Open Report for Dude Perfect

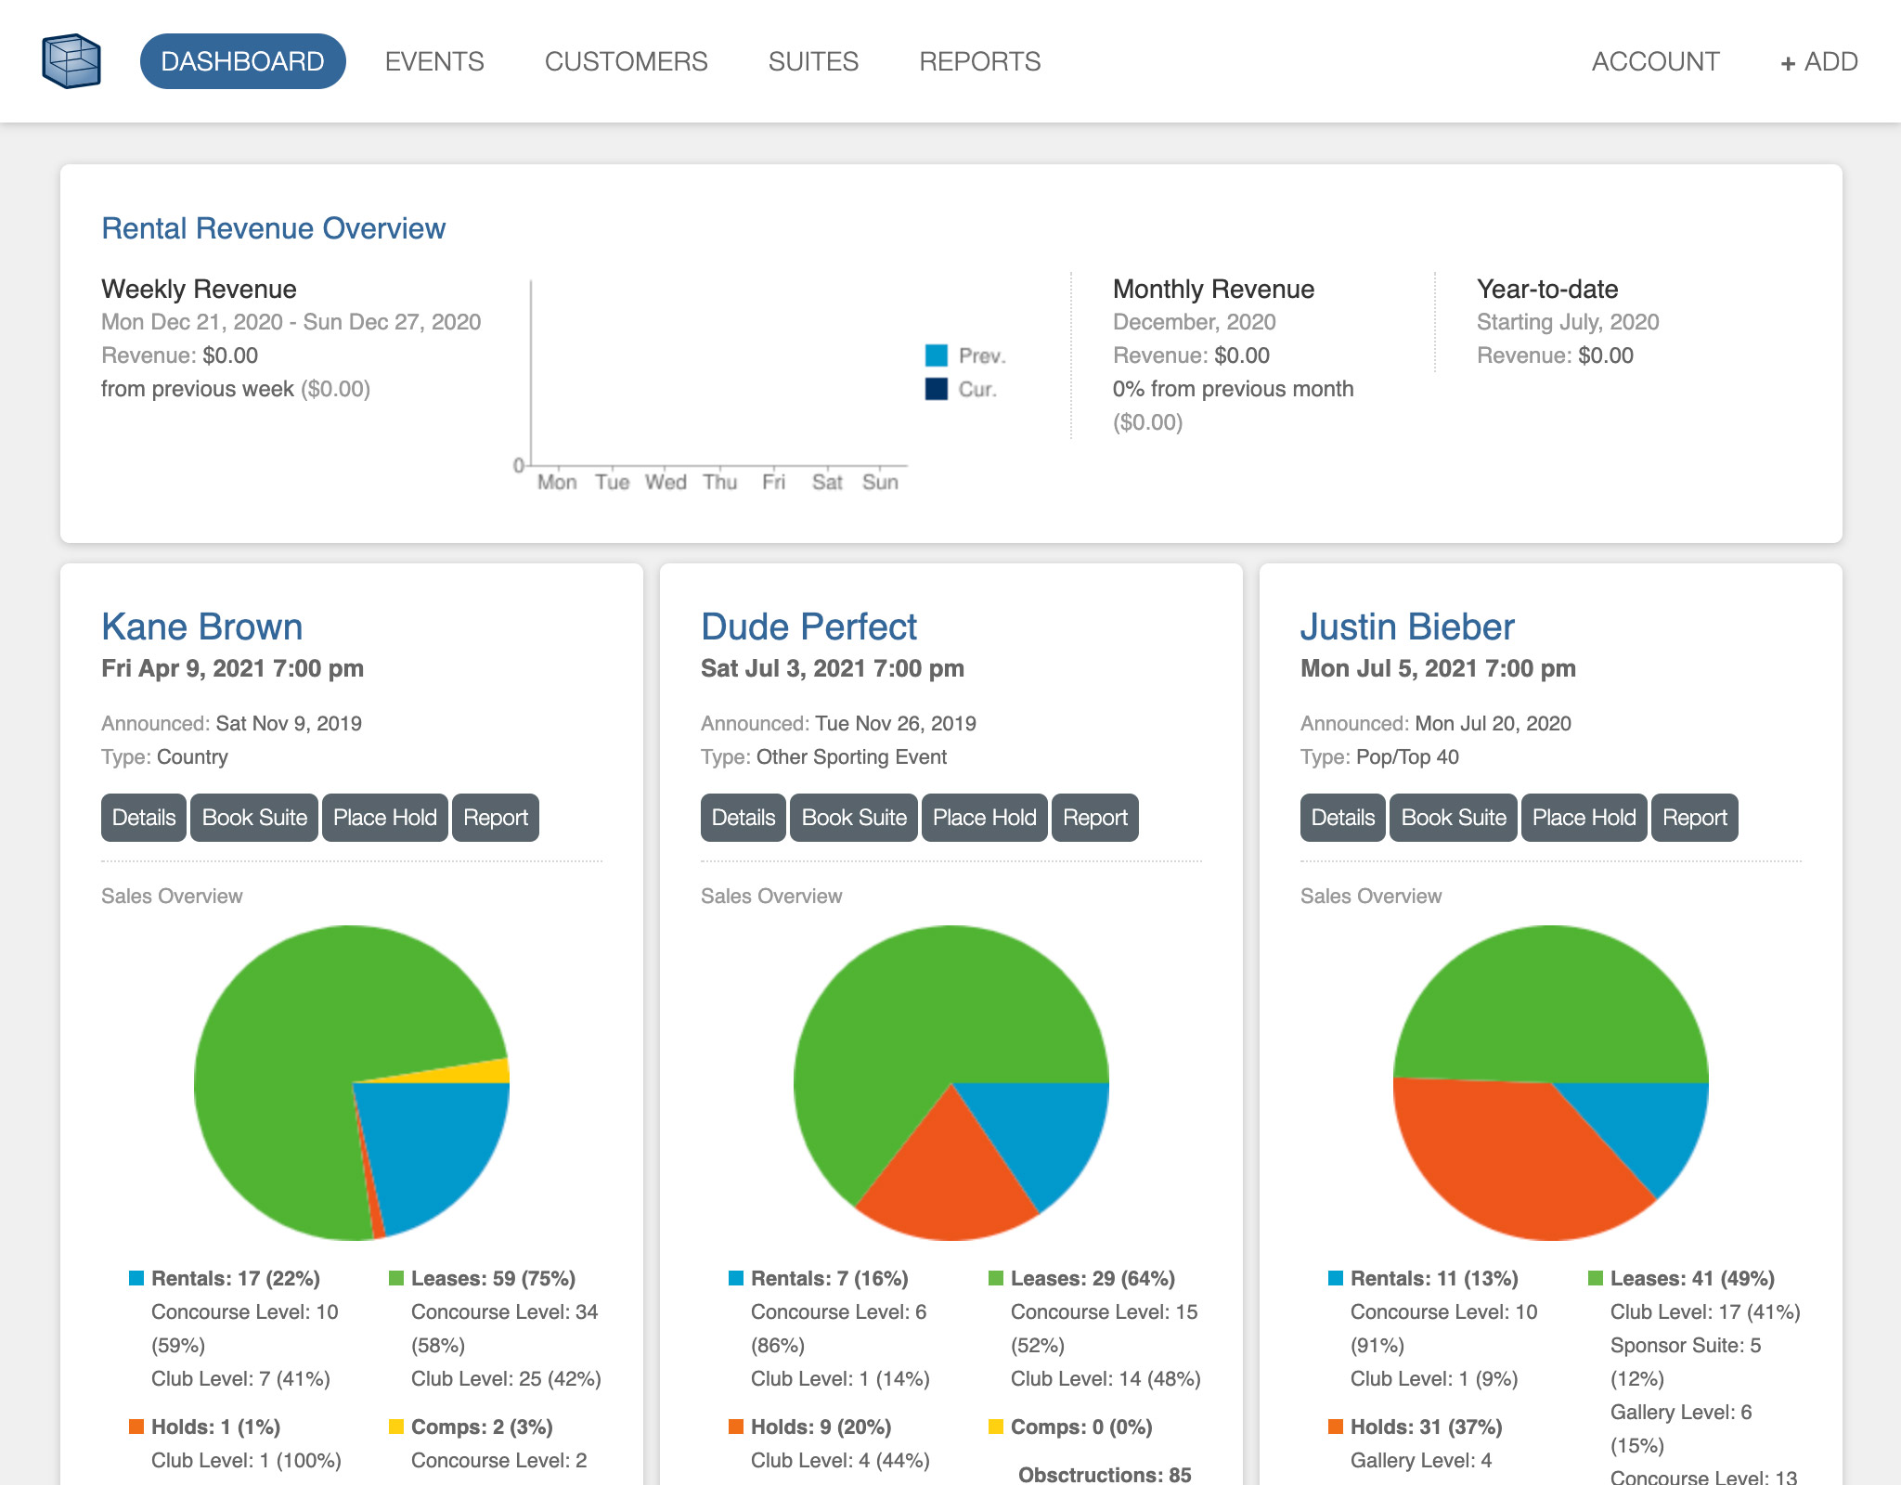pos(1095,818)
